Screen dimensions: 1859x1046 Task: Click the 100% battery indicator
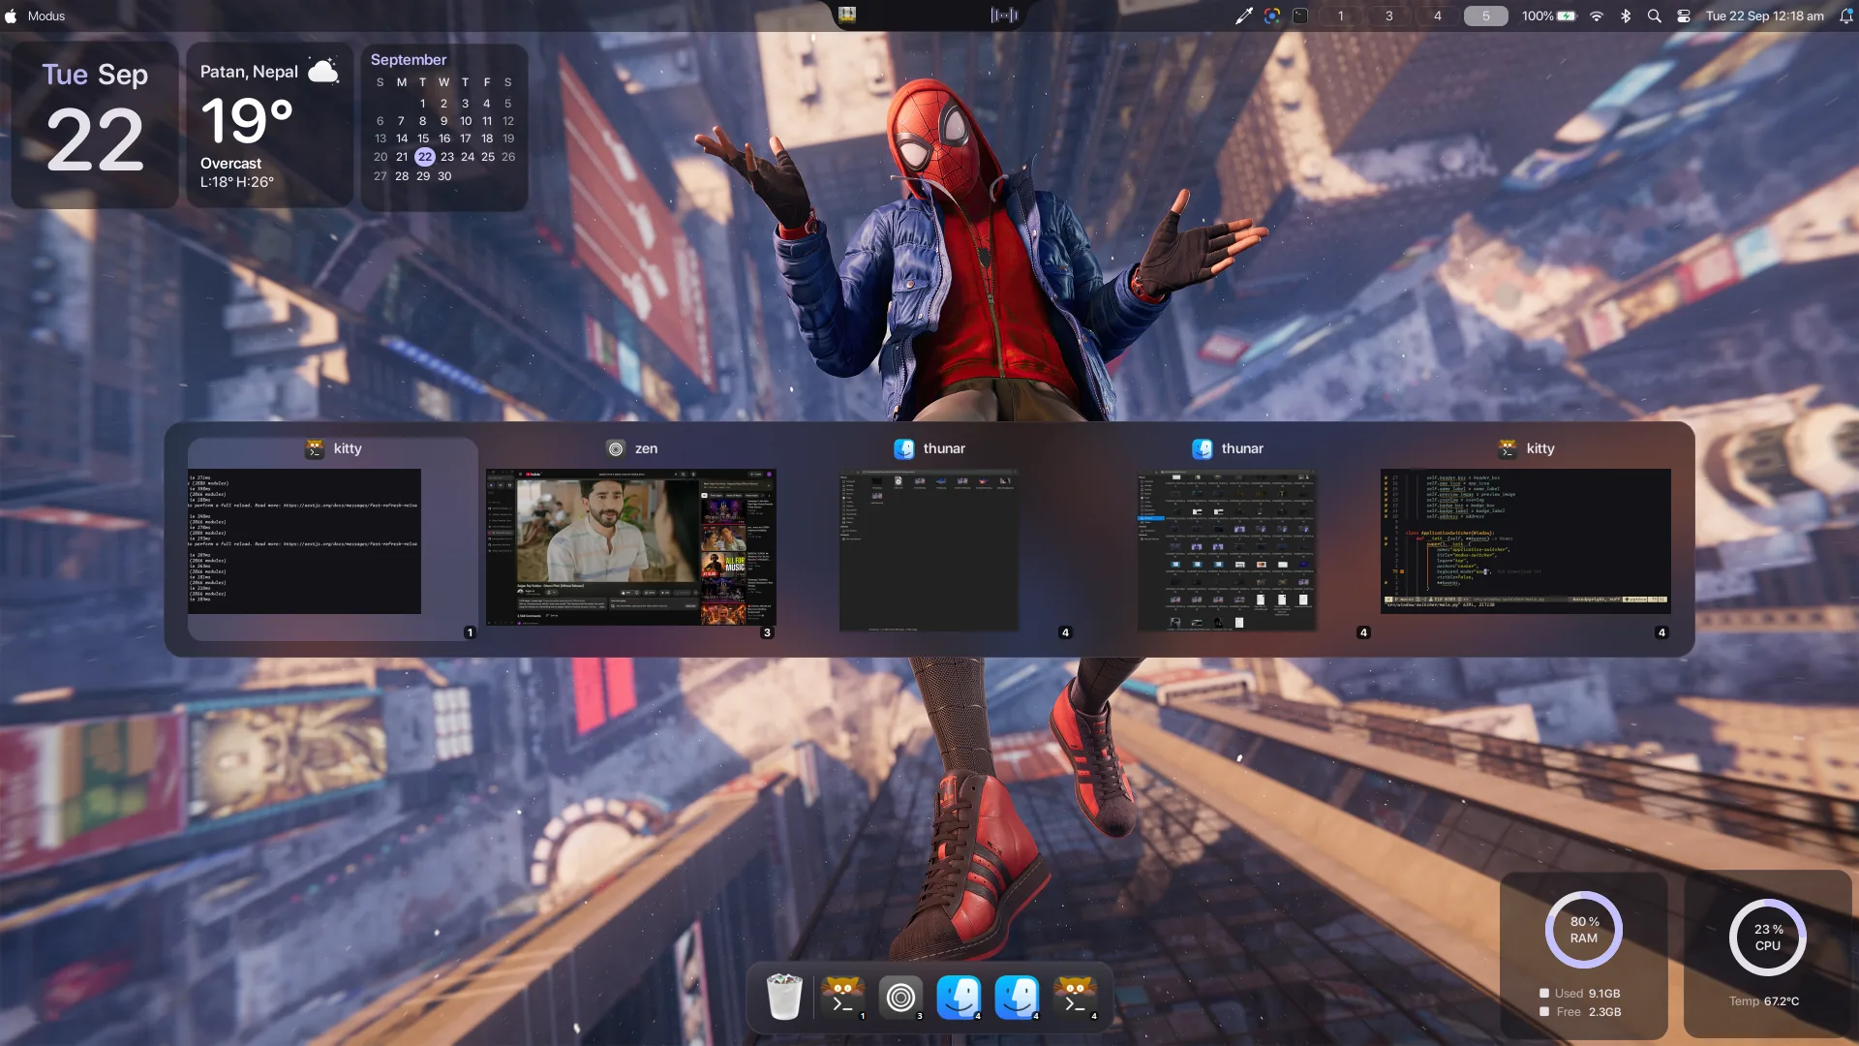point(1549,15)
